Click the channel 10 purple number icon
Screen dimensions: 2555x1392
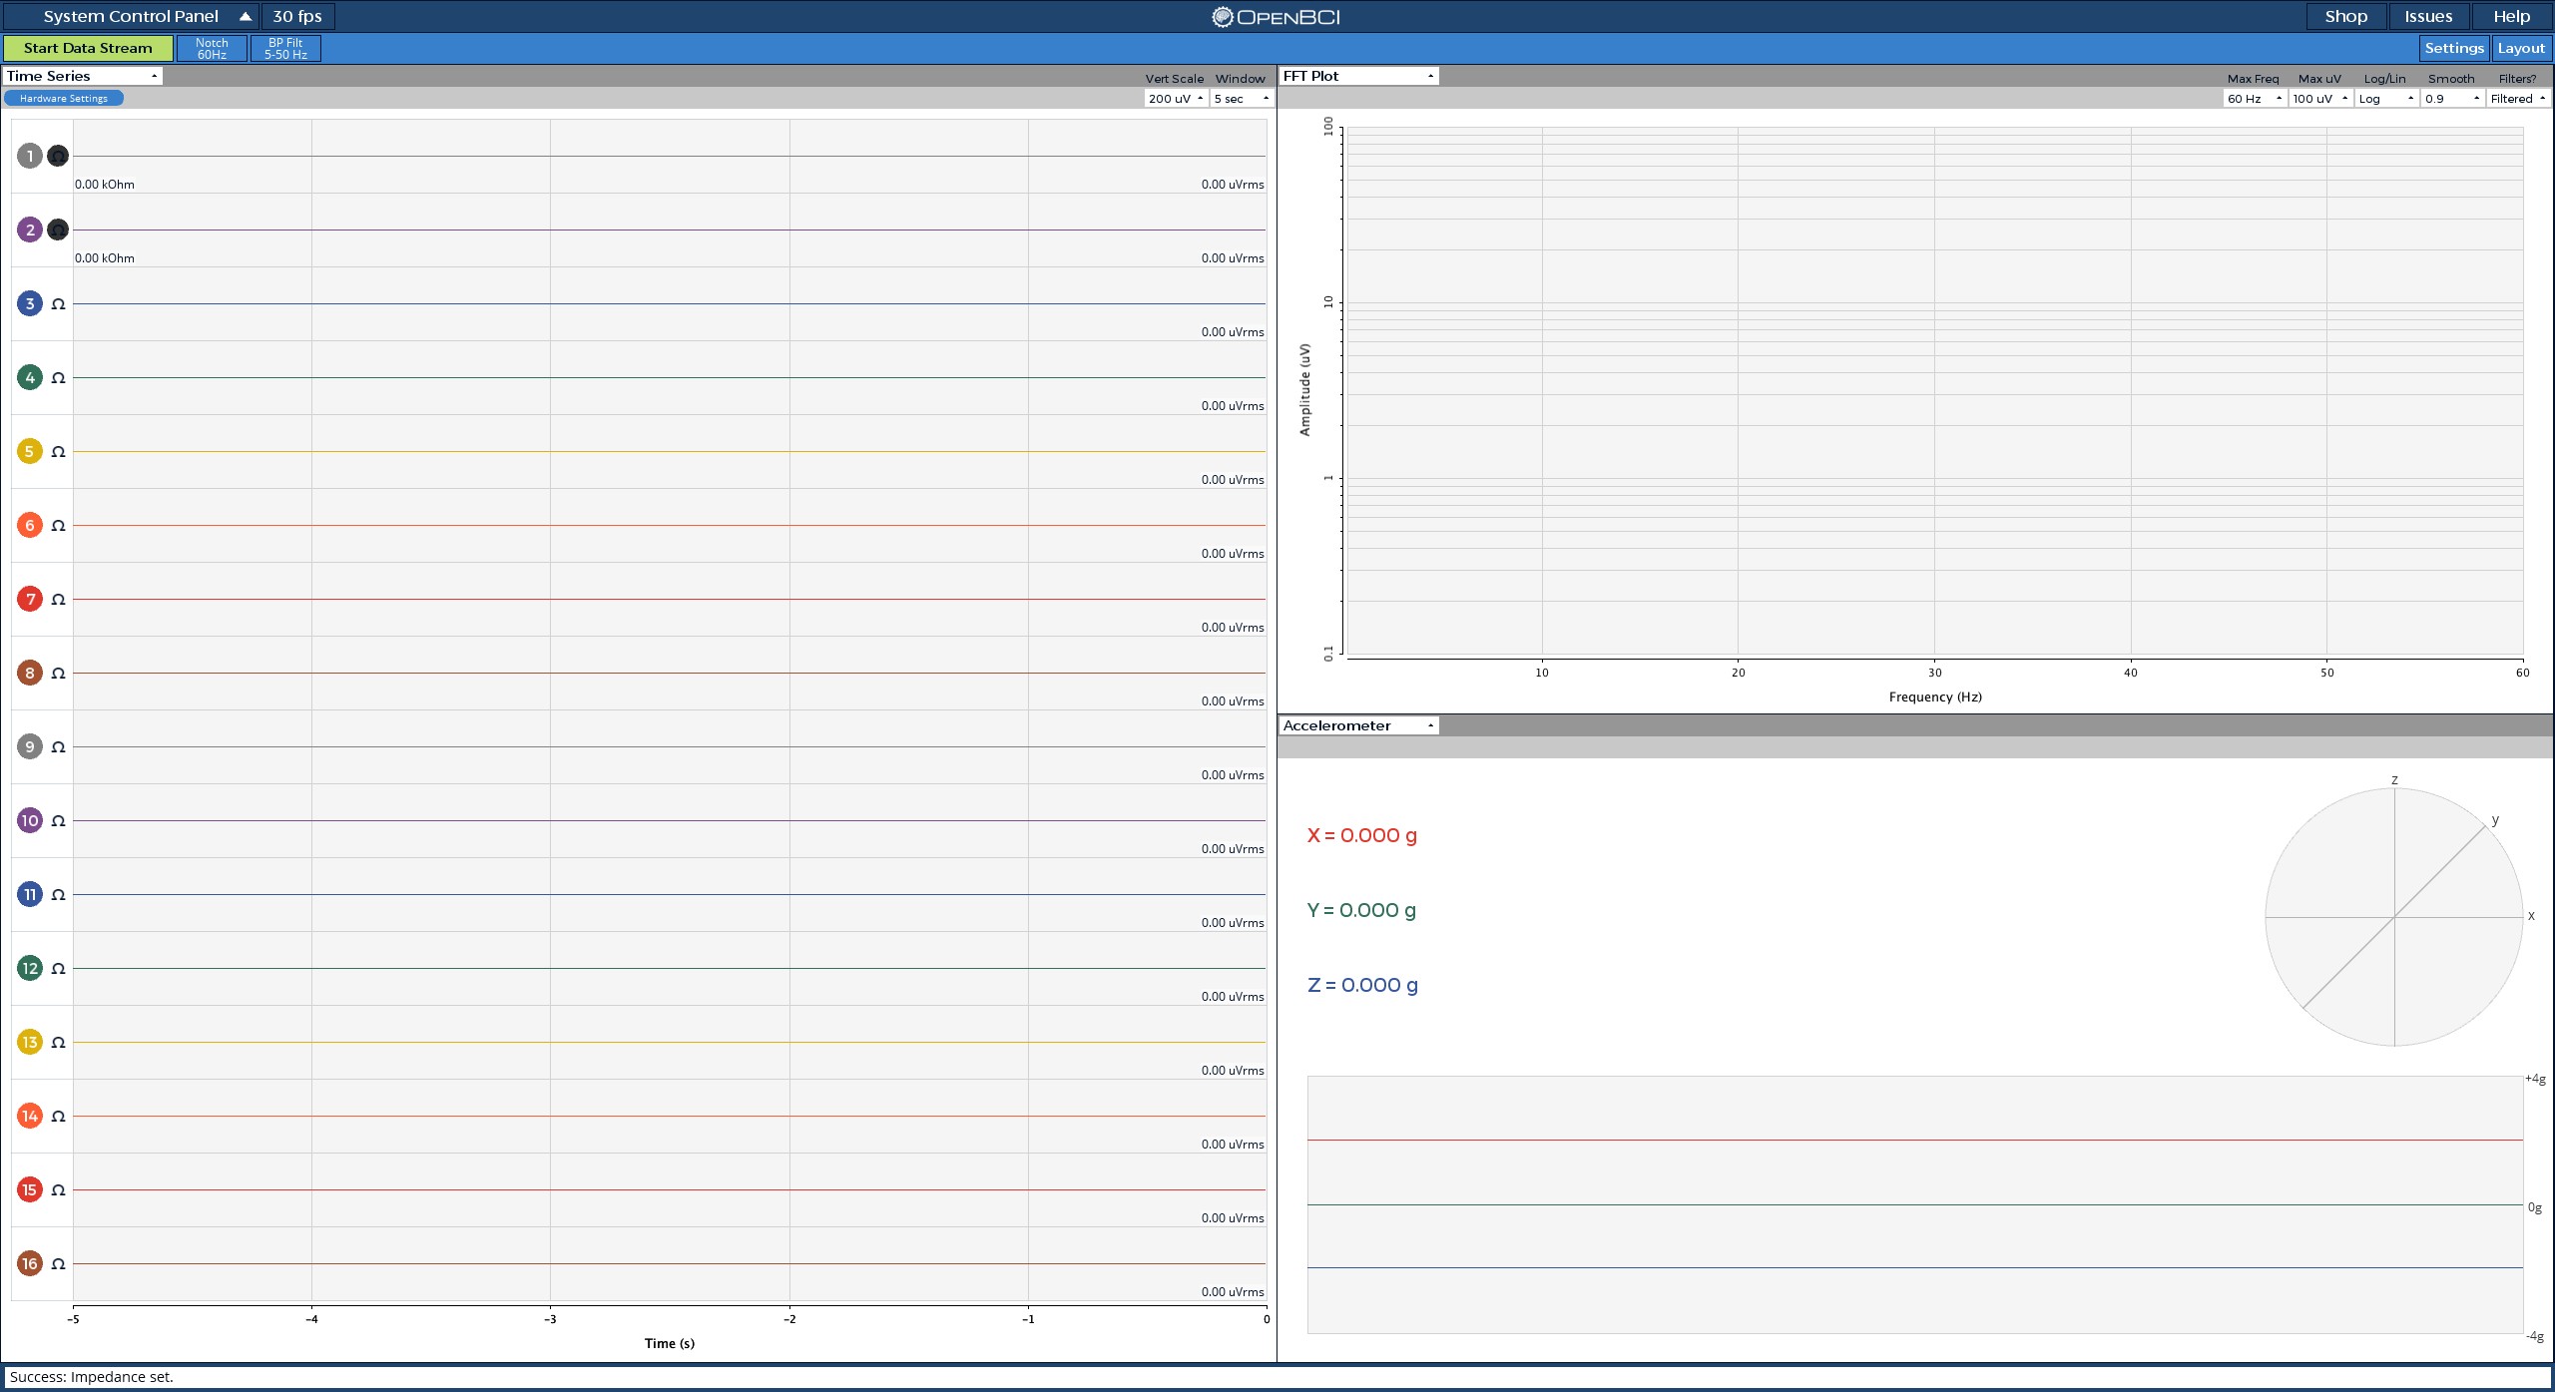[x=30, y=820]
